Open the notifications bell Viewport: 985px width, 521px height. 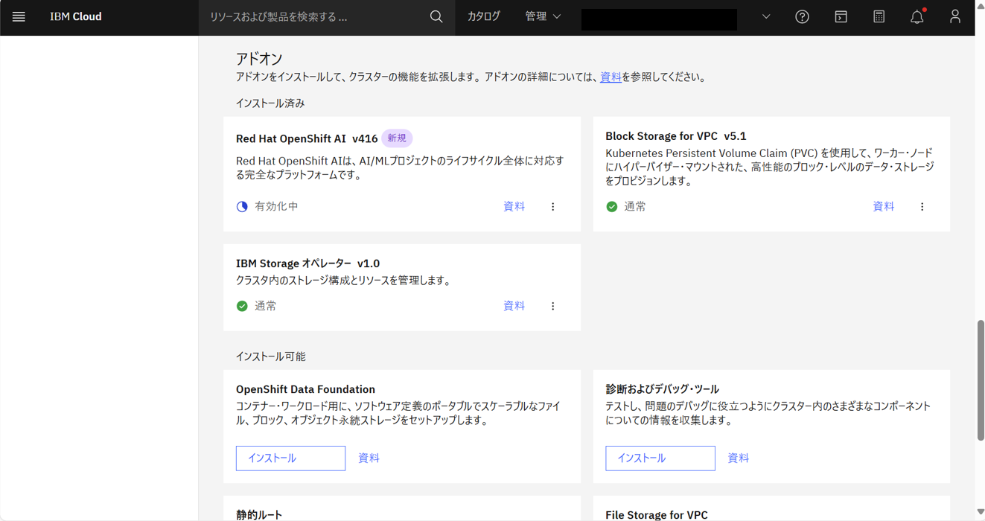pos(917,16)
